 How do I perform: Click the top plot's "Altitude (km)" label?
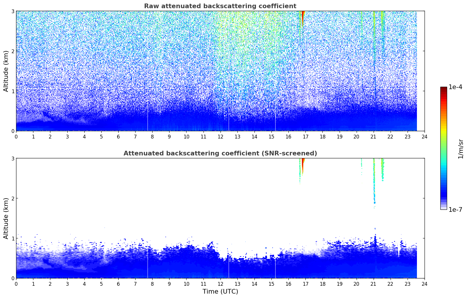[x=6, y=71]
